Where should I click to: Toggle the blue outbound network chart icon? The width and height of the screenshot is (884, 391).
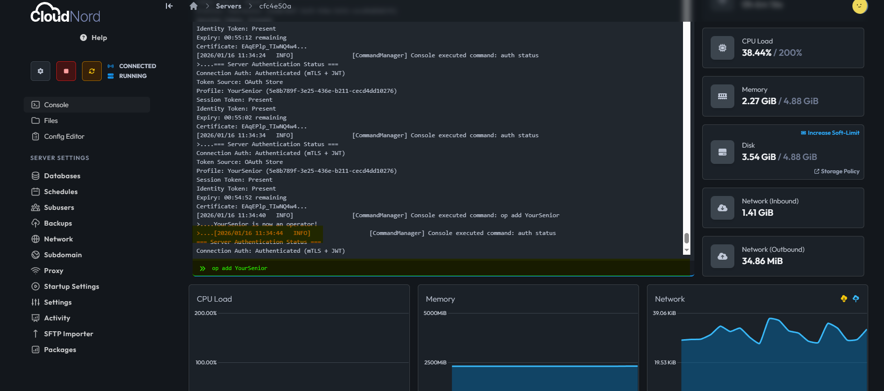(856, 299)
